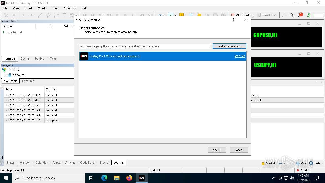This screenshot has width=325, height=183.
Task: Select the text label tool
Action: 64,15
